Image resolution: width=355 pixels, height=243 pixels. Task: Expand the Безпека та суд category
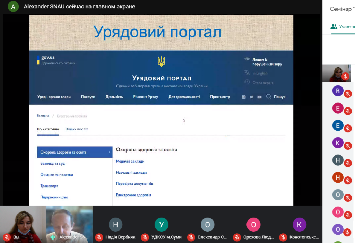[53, 163]
